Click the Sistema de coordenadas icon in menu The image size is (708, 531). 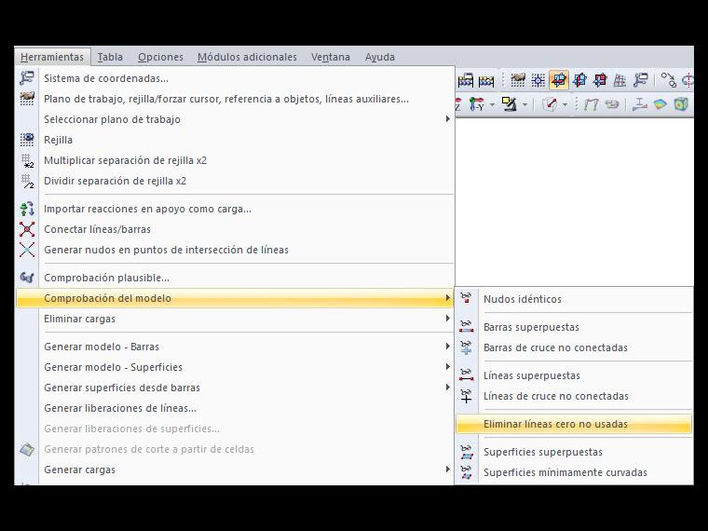coord(27,78)
